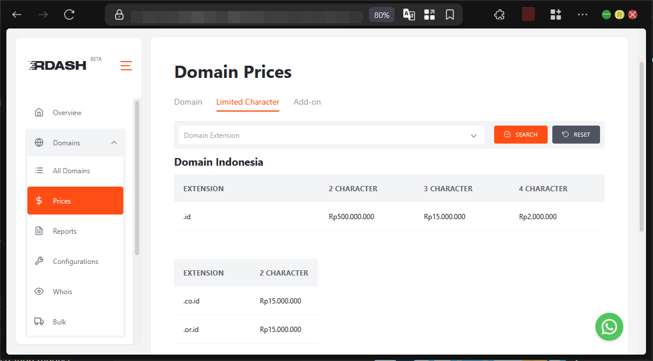Screen dimensions: 653x361
Task: Click the Prices dollar icon
Action: (38, 201)
